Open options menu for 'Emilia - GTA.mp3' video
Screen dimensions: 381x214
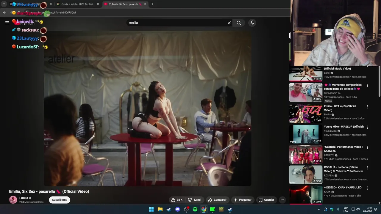point(367,107)
